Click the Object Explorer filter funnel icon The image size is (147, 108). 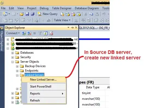pos(40,33)
